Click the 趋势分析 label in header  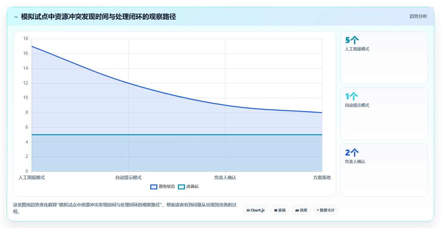pyautogui.click(x=418, y=16)
